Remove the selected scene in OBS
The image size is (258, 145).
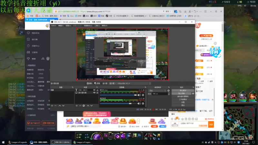pos(55,106)
